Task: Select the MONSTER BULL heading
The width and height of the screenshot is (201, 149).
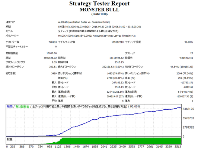Action: coord(99,10)
